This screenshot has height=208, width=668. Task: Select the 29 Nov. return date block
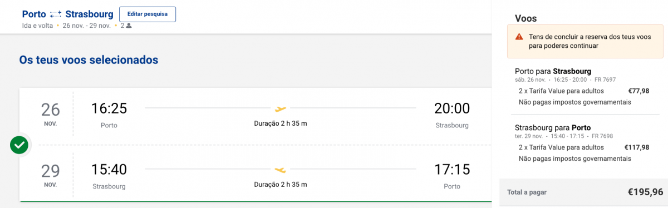tap(51, 174)
